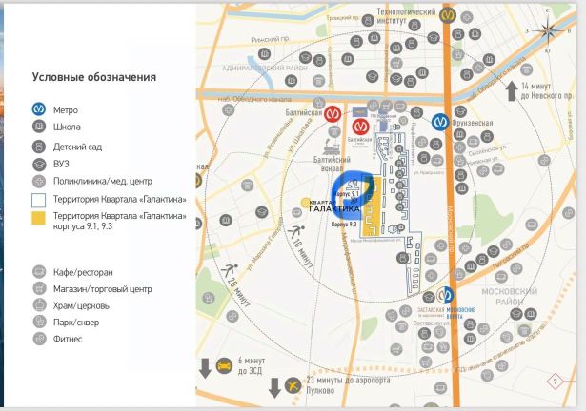
Task: Click the train icon above Балтийский вокзал
Action: pos(331,147)
